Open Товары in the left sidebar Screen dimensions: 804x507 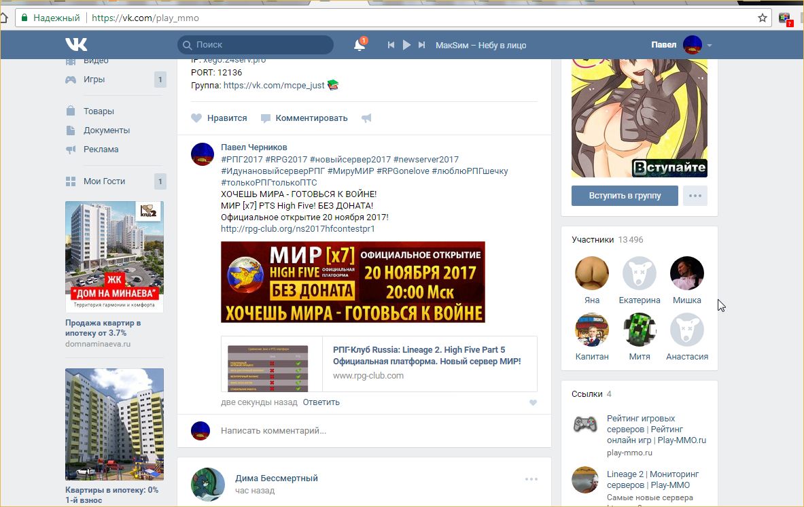(99, 111)
